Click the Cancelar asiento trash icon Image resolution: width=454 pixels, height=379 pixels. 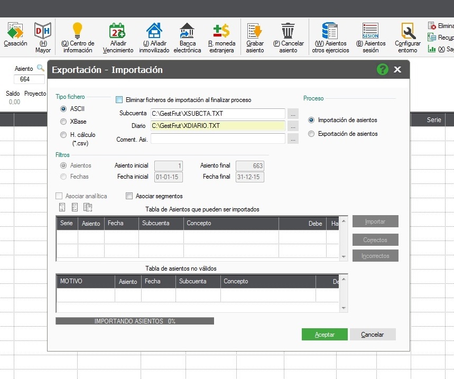288,31
